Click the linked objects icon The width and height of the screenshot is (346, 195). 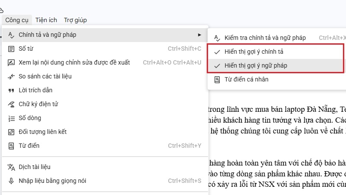[x=11, y=132]
